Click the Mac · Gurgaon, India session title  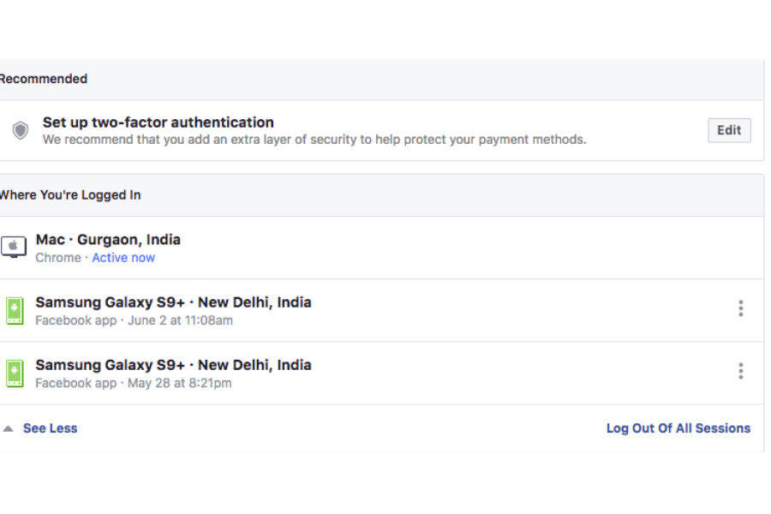point(108,240)
